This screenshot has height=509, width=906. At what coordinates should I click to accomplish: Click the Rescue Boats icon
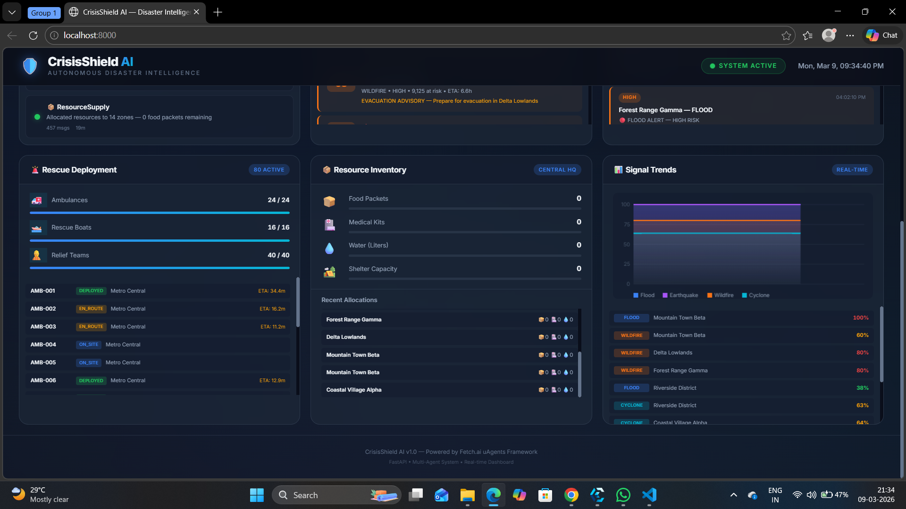tap(37, 228)
